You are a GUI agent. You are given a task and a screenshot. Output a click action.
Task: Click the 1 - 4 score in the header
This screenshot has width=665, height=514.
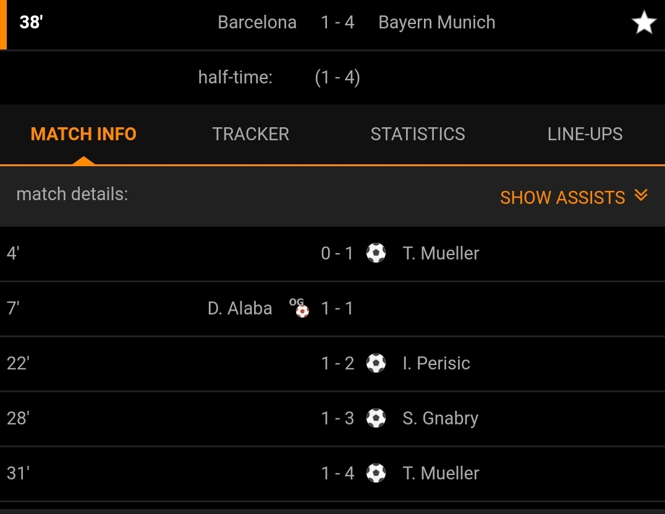pos(337,23)
